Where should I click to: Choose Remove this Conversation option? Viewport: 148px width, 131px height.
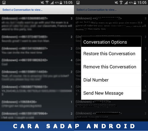click(111, 67)
